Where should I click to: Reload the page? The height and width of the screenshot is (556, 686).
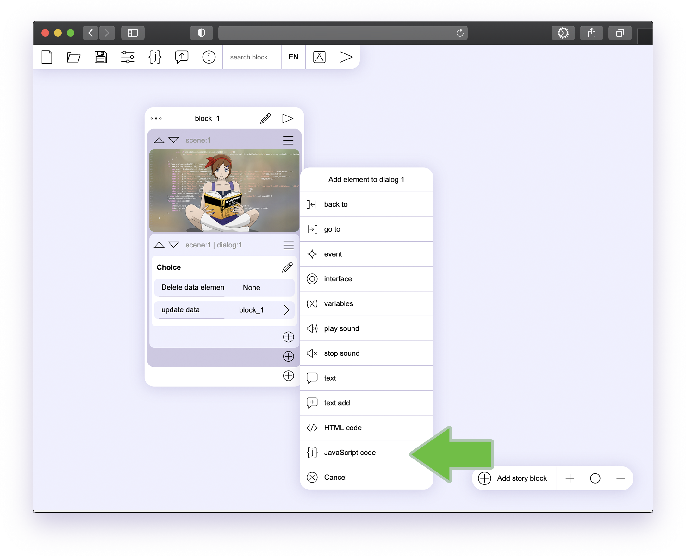[x=460, y=33]
